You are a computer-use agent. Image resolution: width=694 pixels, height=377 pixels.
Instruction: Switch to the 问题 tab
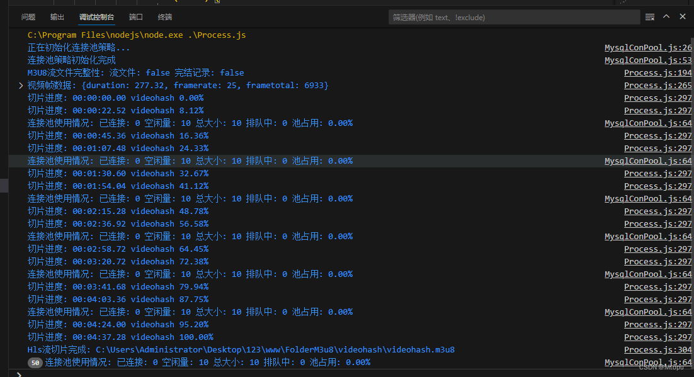28,17
